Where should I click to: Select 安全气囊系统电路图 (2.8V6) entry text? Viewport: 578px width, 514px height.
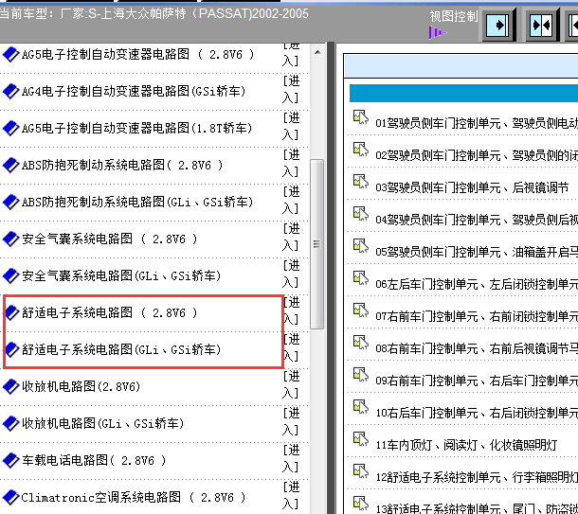click(x=110, y=239)
